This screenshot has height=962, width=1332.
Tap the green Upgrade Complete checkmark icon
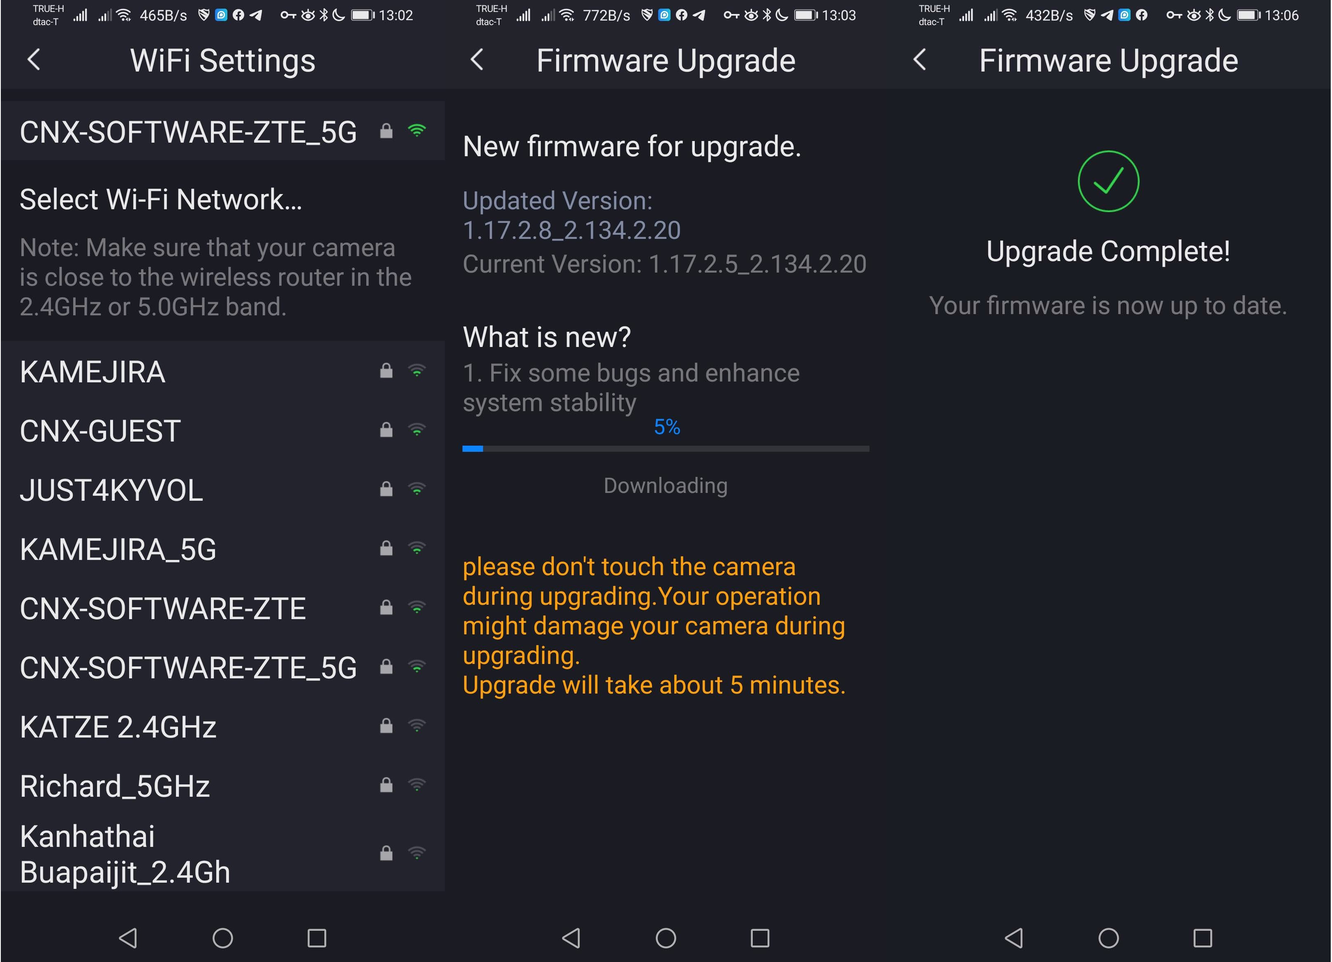click(x=1108, y=181)
